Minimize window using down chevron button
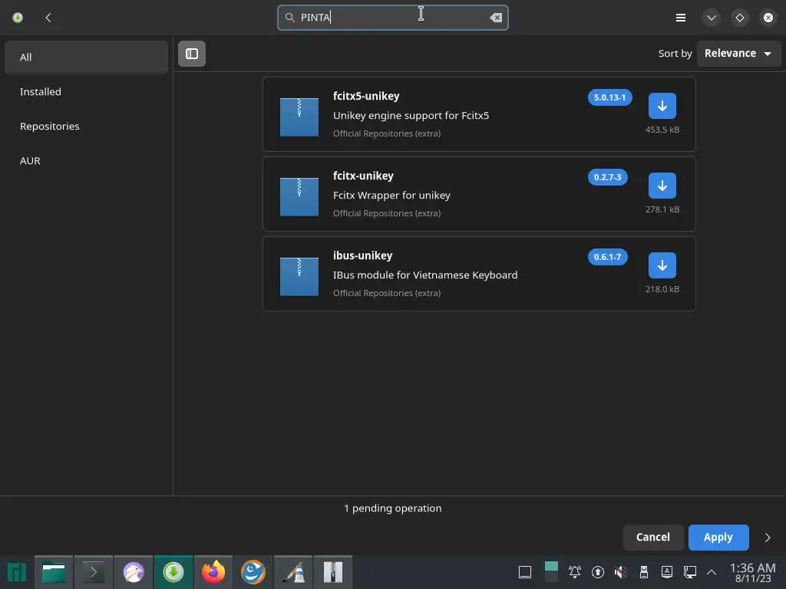786x589 pixels. click(711, 18)
